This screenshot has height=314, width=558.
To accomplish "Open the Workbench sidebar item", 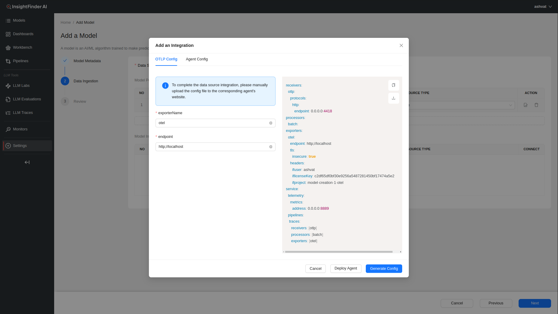I will [22, 47].
